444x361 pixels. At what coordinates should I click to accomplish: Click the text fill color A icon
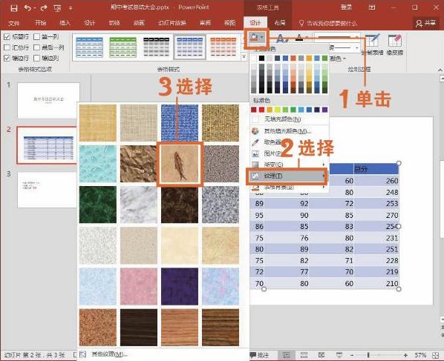click(x=299, y=37)
